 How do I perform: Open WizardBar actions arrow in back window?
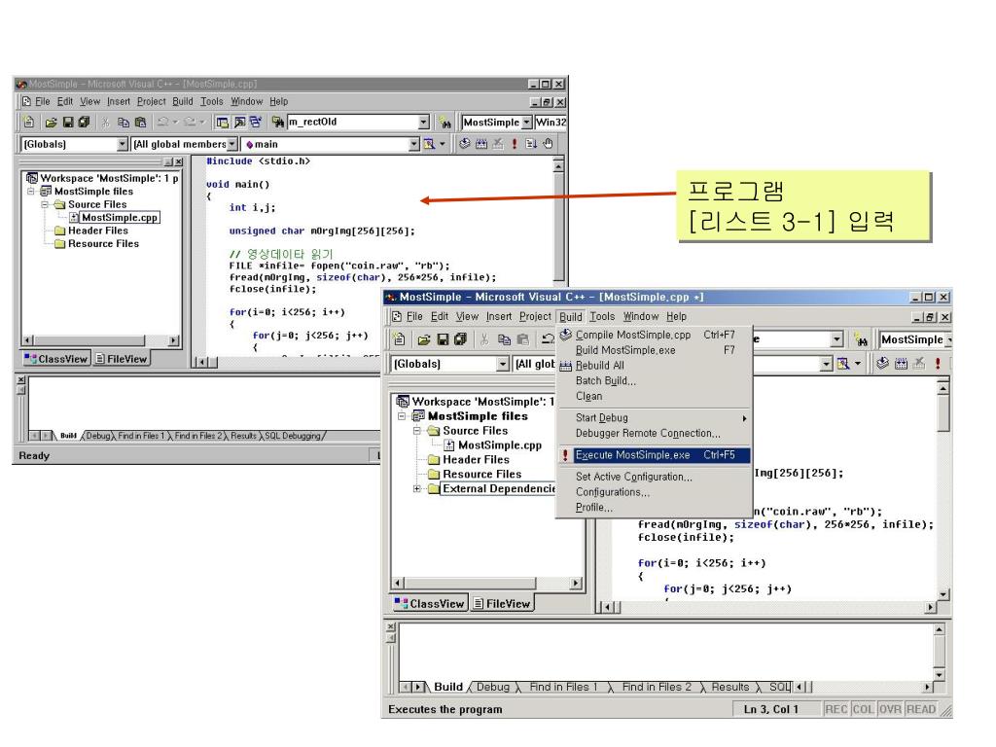[443, 144]
